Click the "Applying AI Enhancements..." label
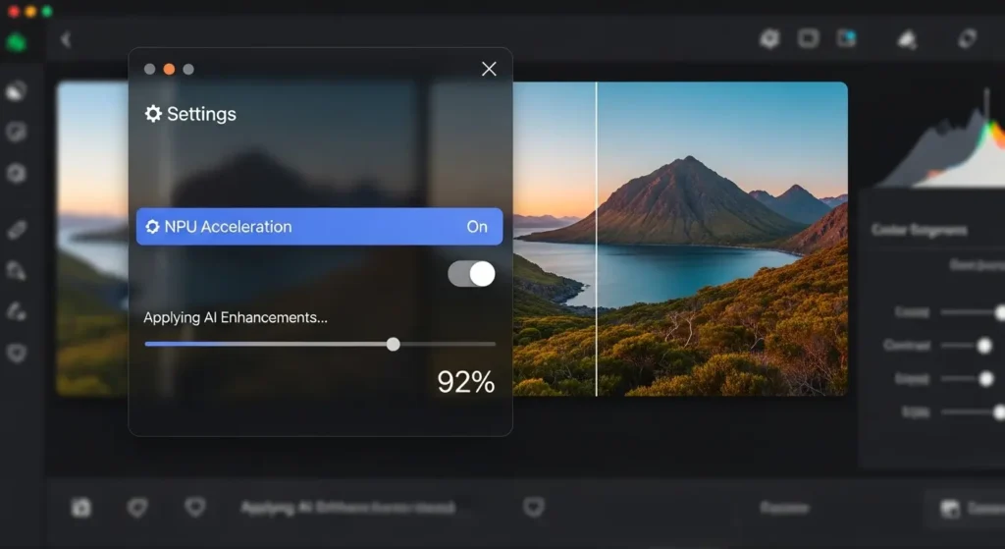This screenshot has height=549, width=1005. coord(236,317)
